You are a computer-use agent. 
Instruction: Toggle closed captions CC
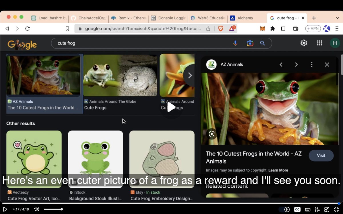pos(297,209)
